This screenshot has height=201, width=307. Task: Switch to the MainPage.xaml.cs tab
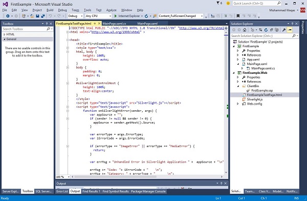point(114,24)
